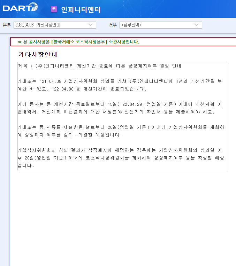236x266 pixels.
Task: Click the DART logo
Action: coord(20,7)
